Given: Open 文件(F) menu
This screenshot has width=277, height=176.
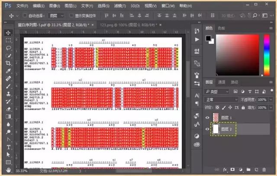Looking at the screenshot, I should pos(22,6).
